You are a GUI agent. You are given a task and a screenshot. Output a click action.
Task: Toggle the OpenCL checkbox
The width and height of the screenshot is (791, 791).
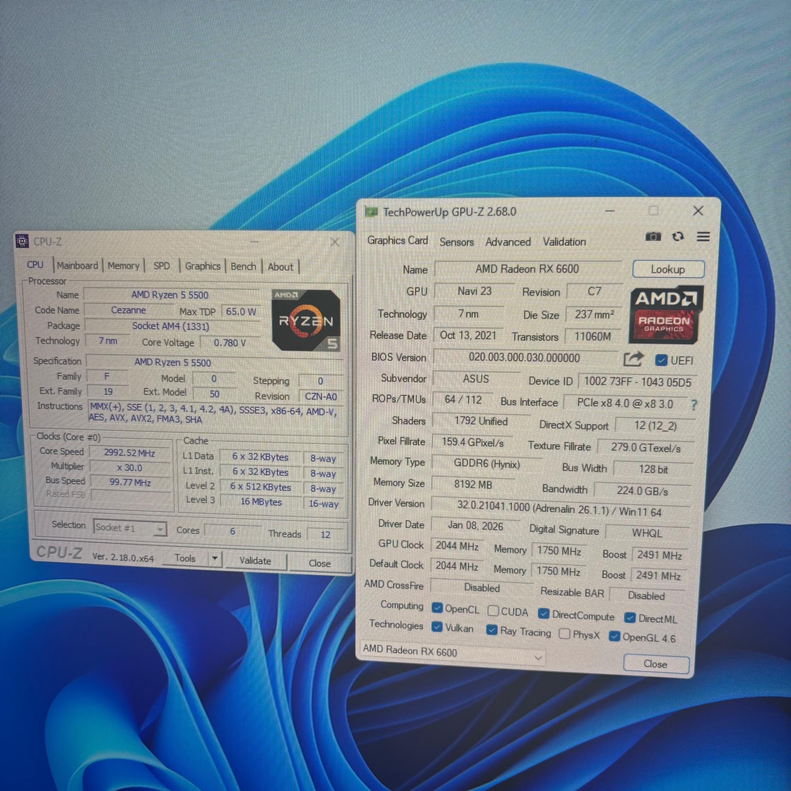point(437,608)
